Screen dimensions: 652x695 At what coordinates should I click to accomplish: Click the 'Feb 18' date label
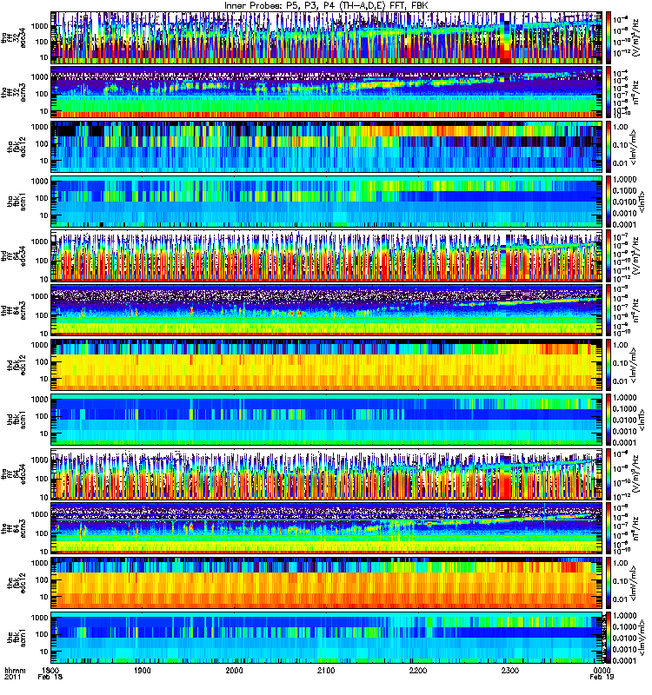(x=50, y=678)
